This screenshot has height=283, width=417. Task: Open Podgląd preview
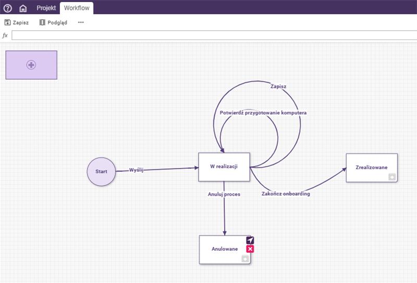tap(53, 22)
